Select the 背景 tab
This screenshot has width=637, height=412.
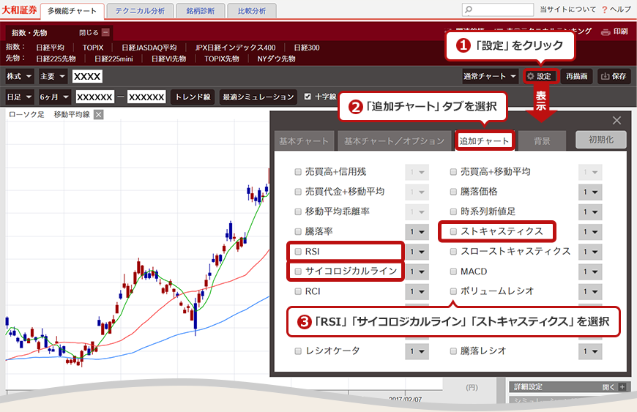(x=542, y=141)
